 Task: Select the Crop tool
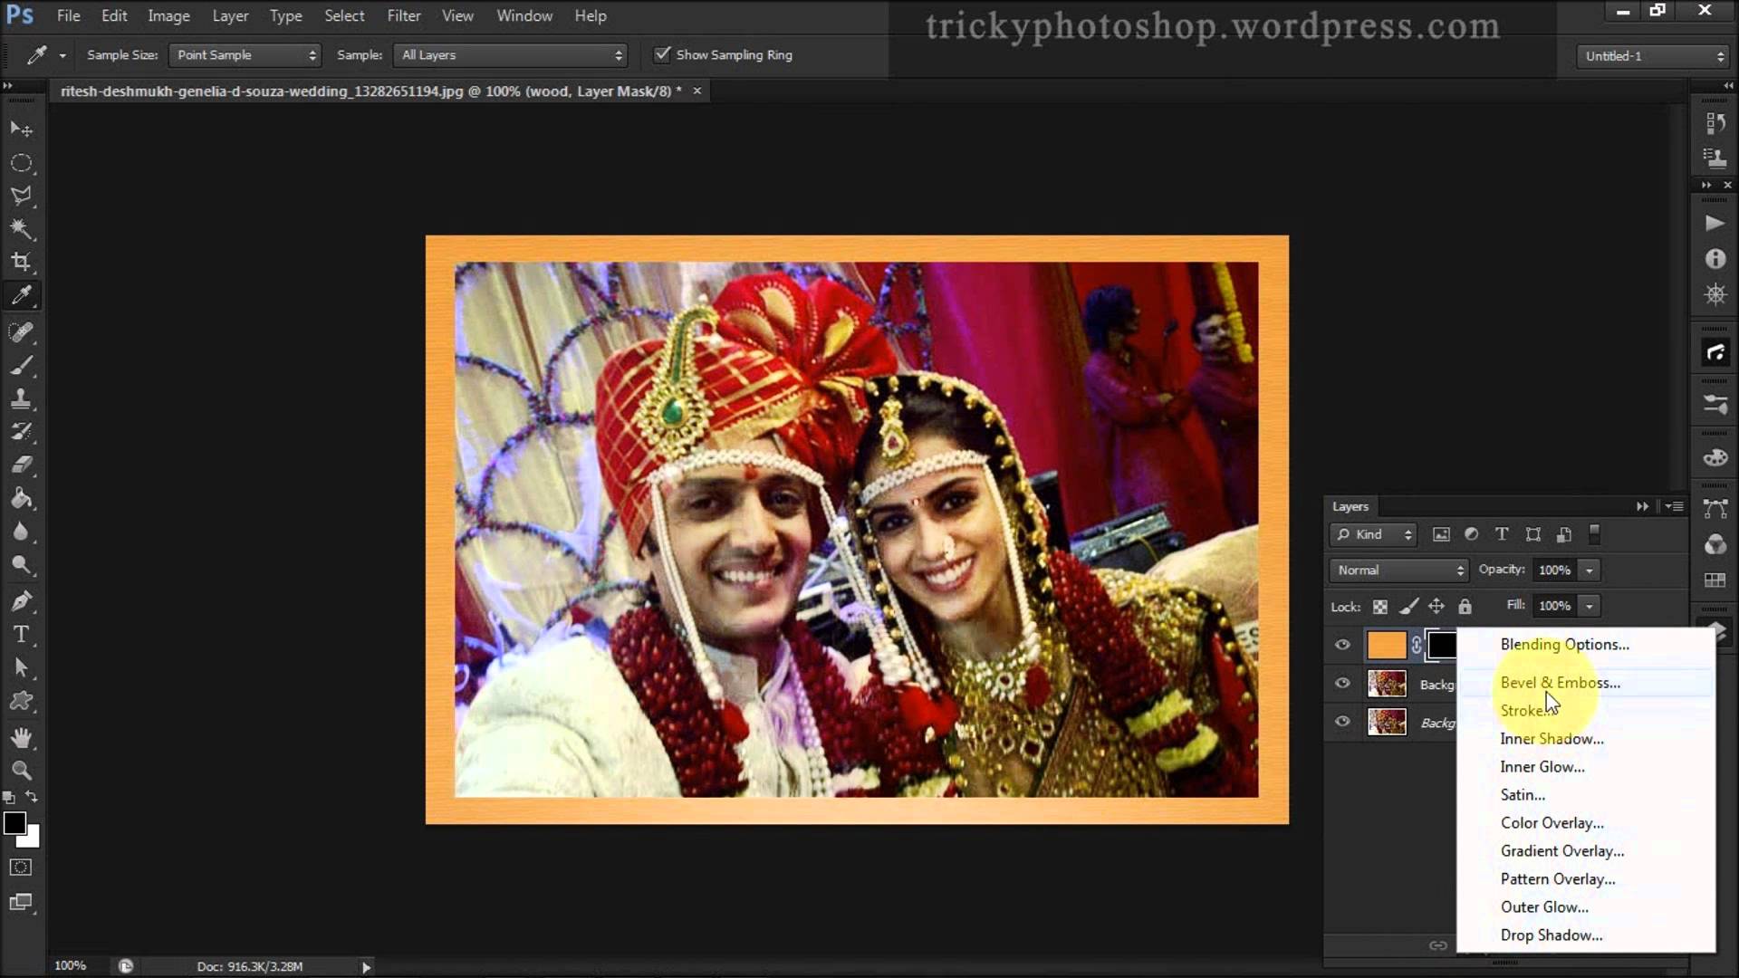click(21, 262)
